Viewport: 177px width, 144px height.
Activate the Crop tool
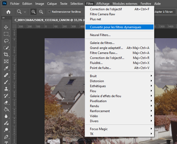[x=6, y=54]
